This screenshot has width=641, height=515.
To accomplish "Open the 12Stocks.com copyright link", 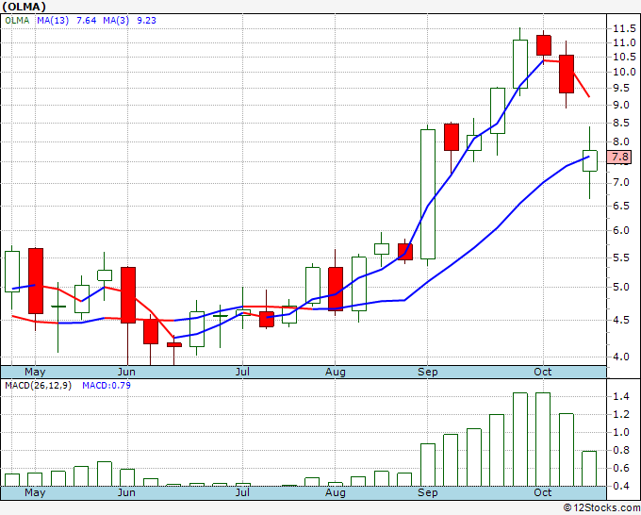I will tap(601, 507).
